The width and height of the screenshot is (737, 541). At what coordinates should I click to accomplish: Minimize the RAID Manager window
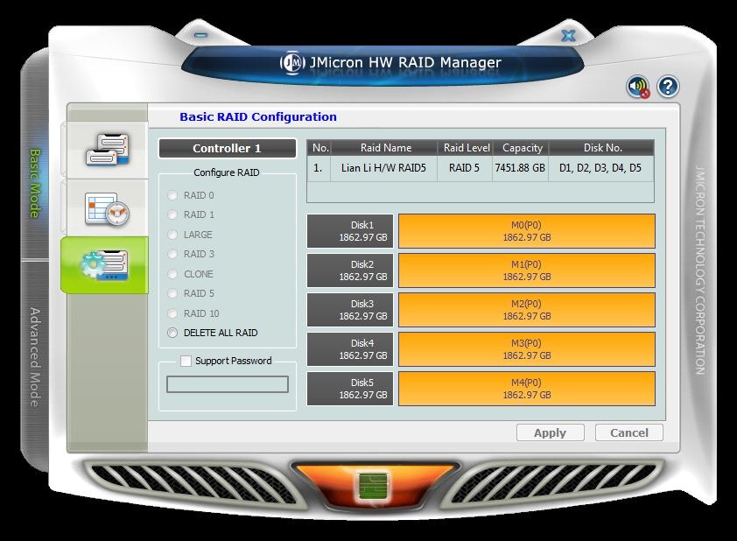coord(200,35)
